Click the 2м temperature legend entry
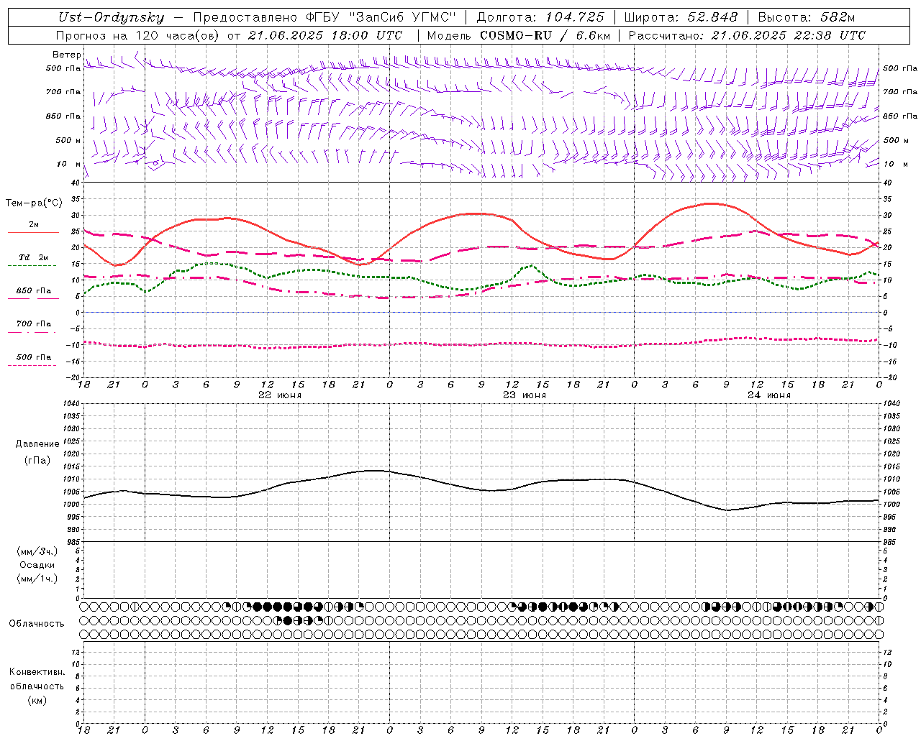This screenshot has width=921, height=736. pos(34,225)
